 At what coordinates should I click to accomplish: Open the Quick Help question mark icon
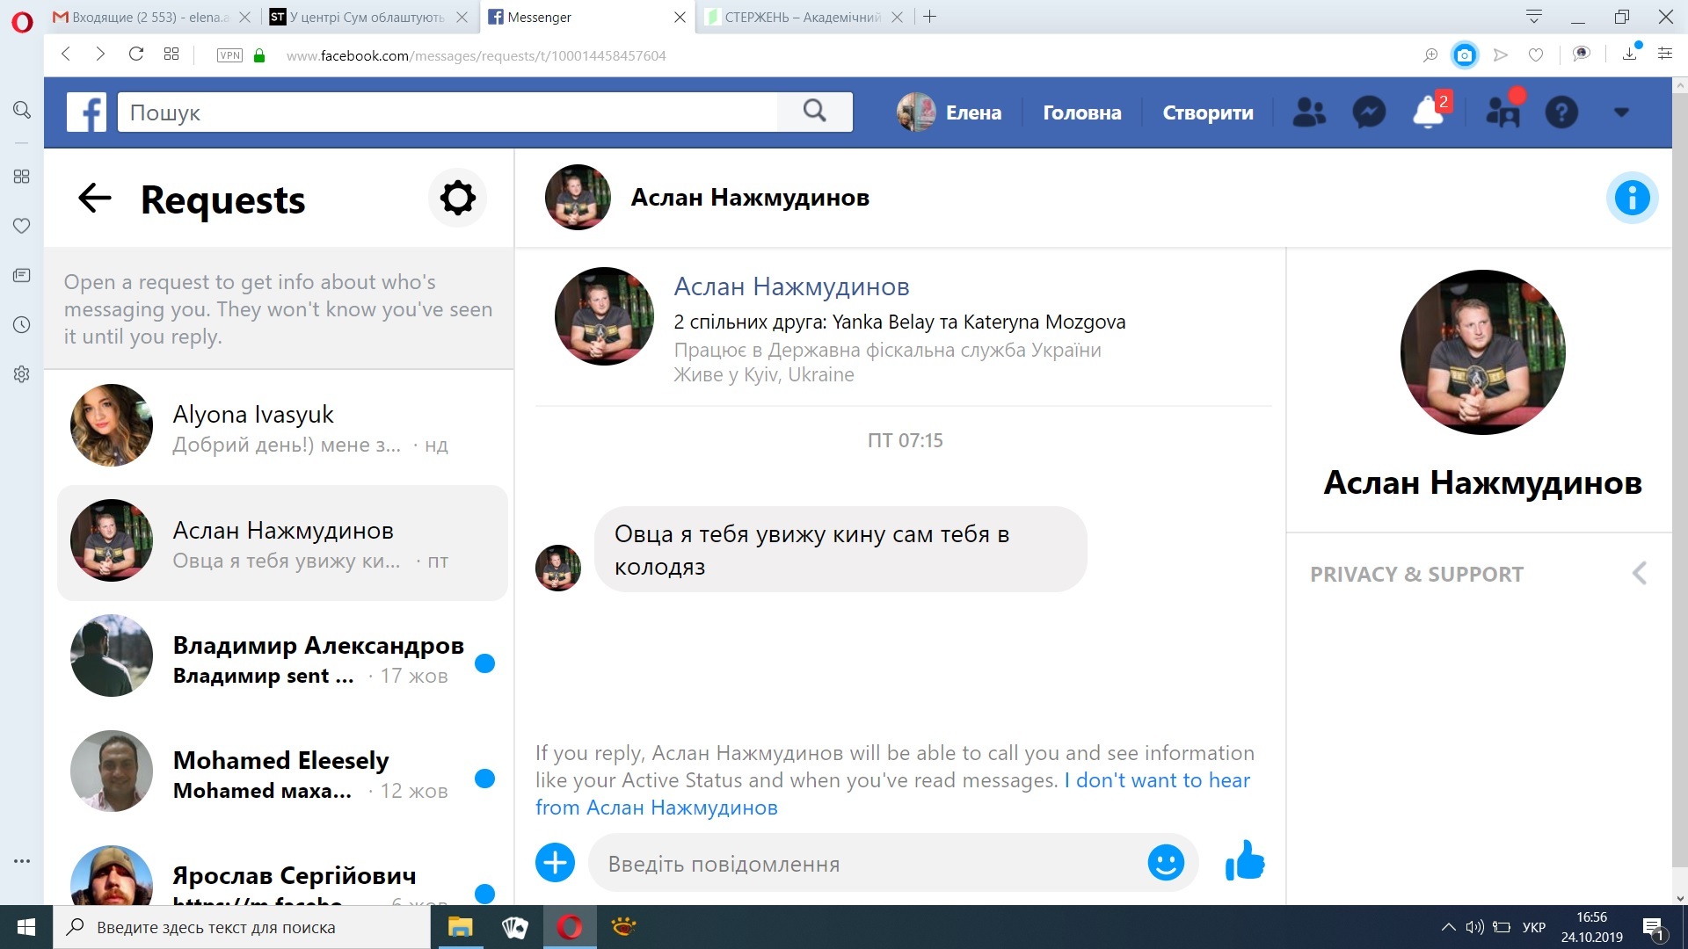coord(1561,112)
